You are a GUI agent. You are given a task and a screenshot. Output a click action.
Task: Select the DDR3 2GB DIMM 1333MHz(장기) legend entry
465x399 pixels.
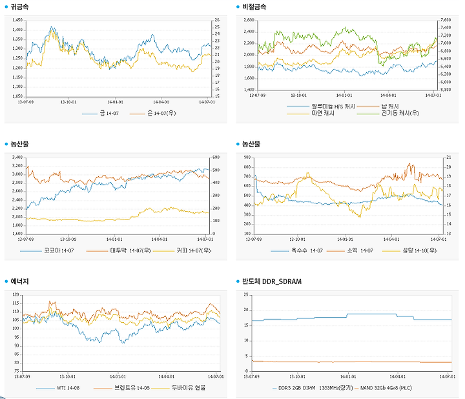313,388
